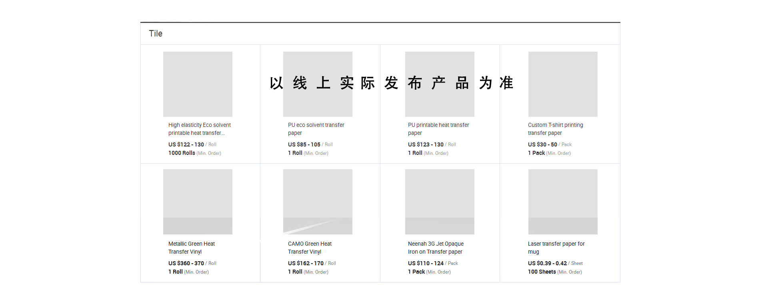The height and width of the screenshot is (300, 768).
Task: Open High elasticity Eco solvent product thumbnail
Action: [x=198, y=84]
